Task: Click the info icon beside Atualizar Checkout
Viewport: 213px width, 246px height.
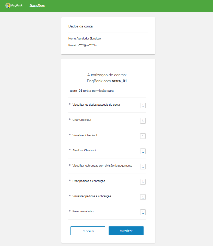Action: tap(143, 151)
